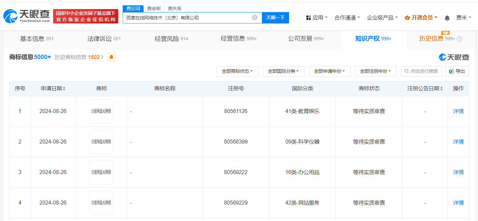Click the TianYanCha logo in header
The image size is (478, 221).
[26, 16]
